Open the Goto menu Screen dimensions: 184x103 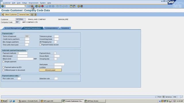pos(19,3)
